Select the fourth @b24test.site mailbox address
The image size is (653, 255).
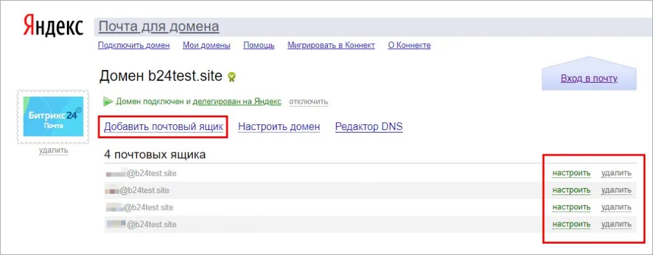[x=141, y=224]
